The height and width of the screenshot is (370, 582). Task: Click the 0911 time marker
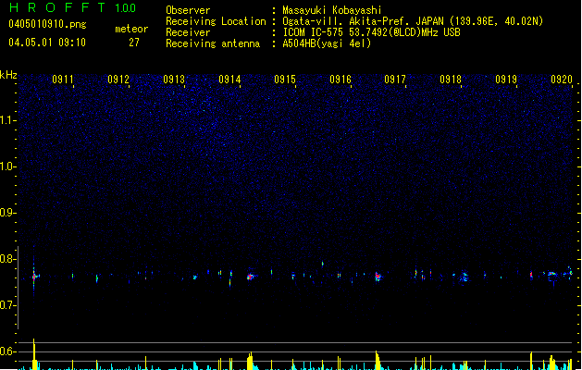(x=63, y=80)
